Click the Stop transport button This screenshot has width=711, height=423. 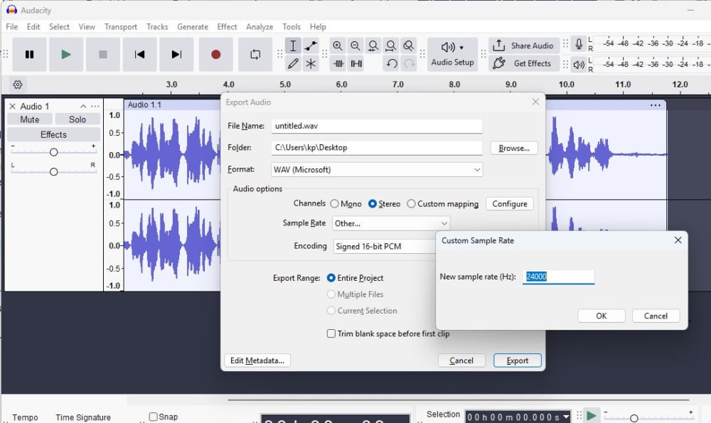click(103, 55)
